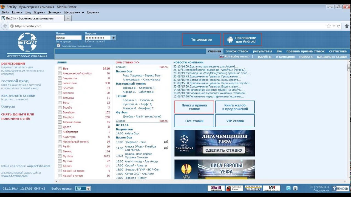The image size is (351, 197).
Task: Click the VIP-ставки button
Action: pyautogui.click(x=235, y=121)
